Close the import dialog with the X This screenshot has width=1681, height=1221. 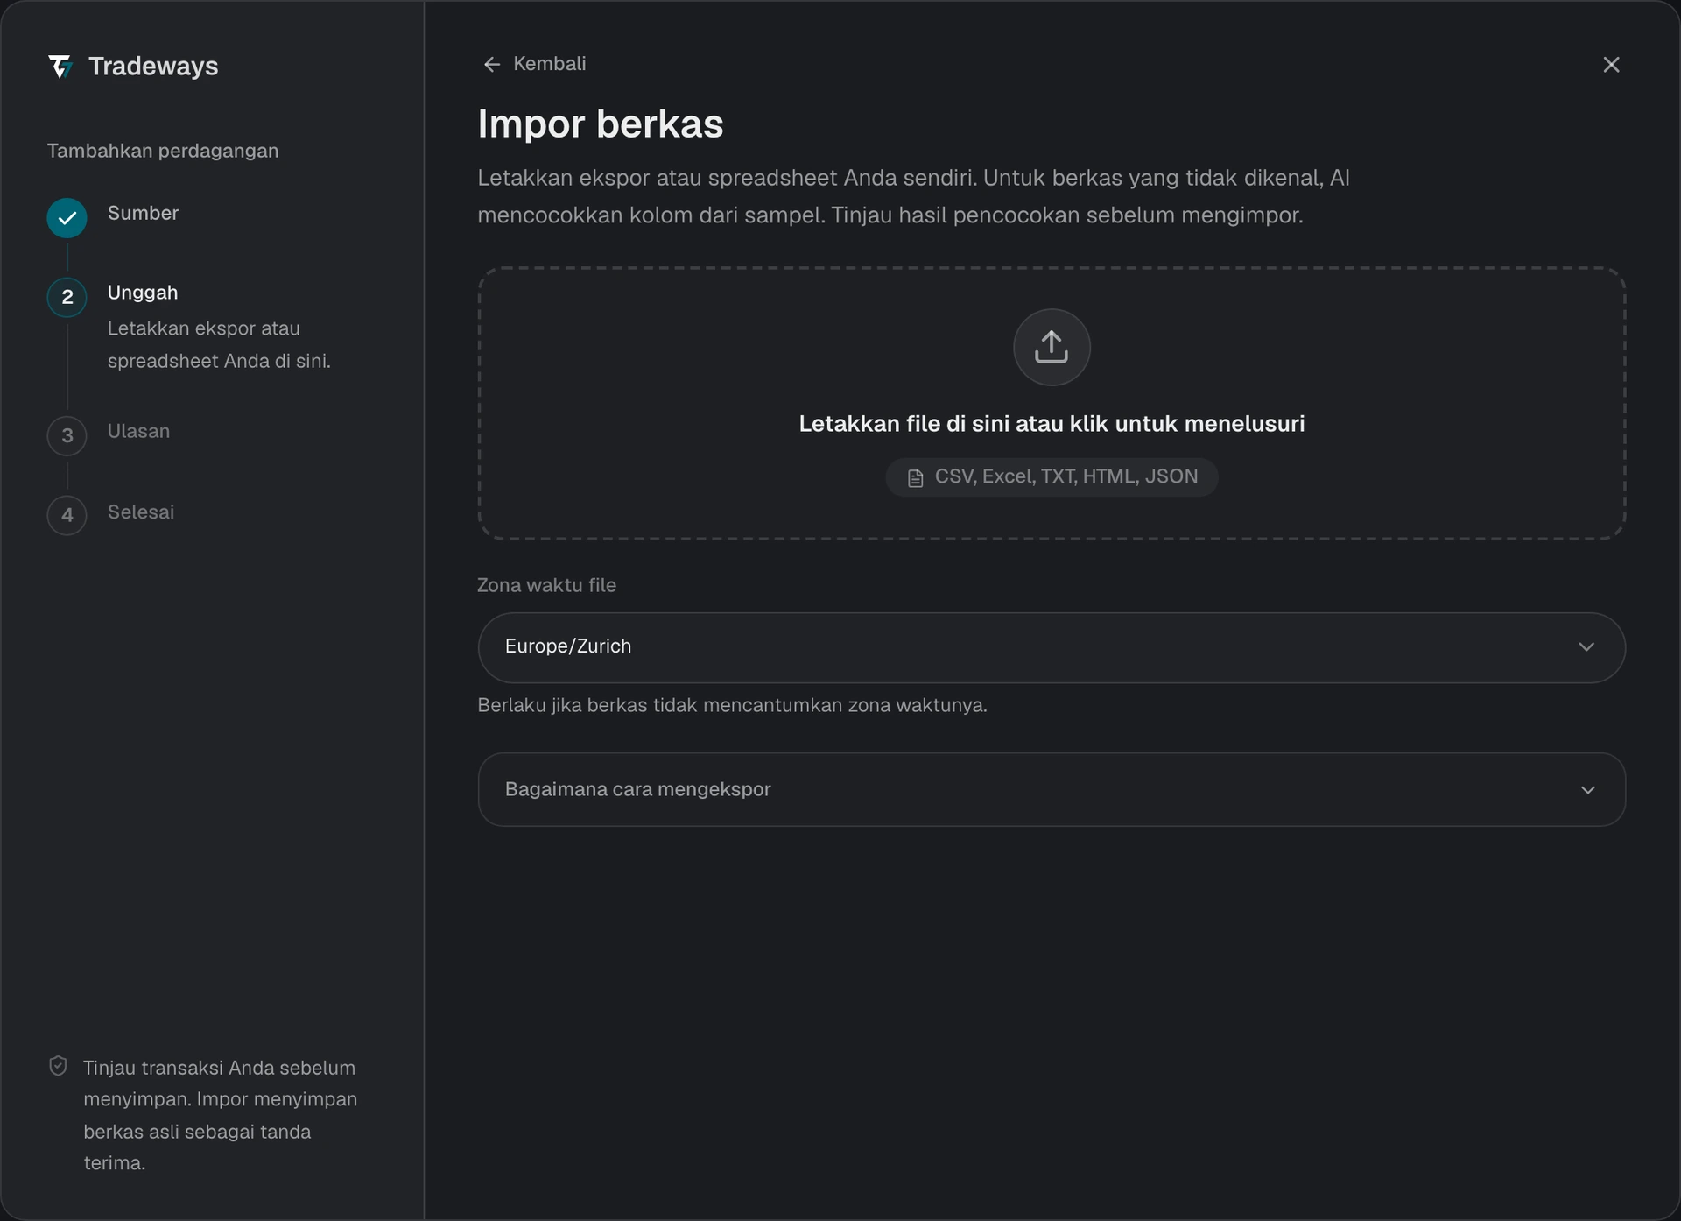coord(1611,65)
